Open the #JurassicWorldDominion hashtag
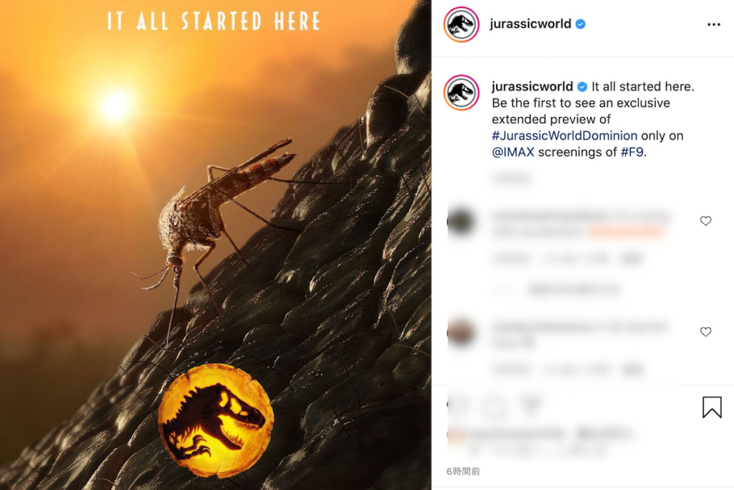Viewport: 734px width, 490px height. pyautogui.click(x=564, y=136)
